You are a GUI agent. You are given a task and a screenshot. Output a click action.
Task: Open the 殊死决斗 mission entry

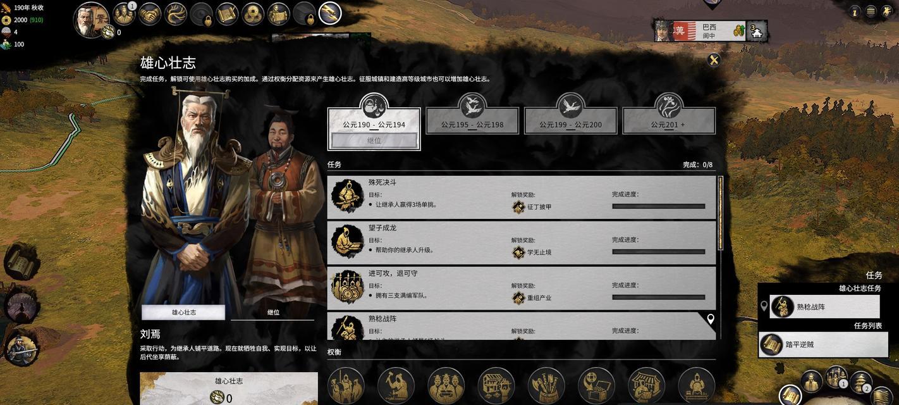[522, 197]
